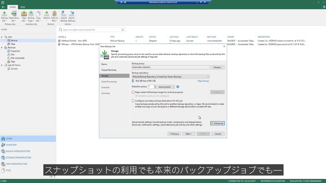Open the Replication Job ribbon button
Image resolution: width=326 pixels, height=183 pixels.
[13, 17]
